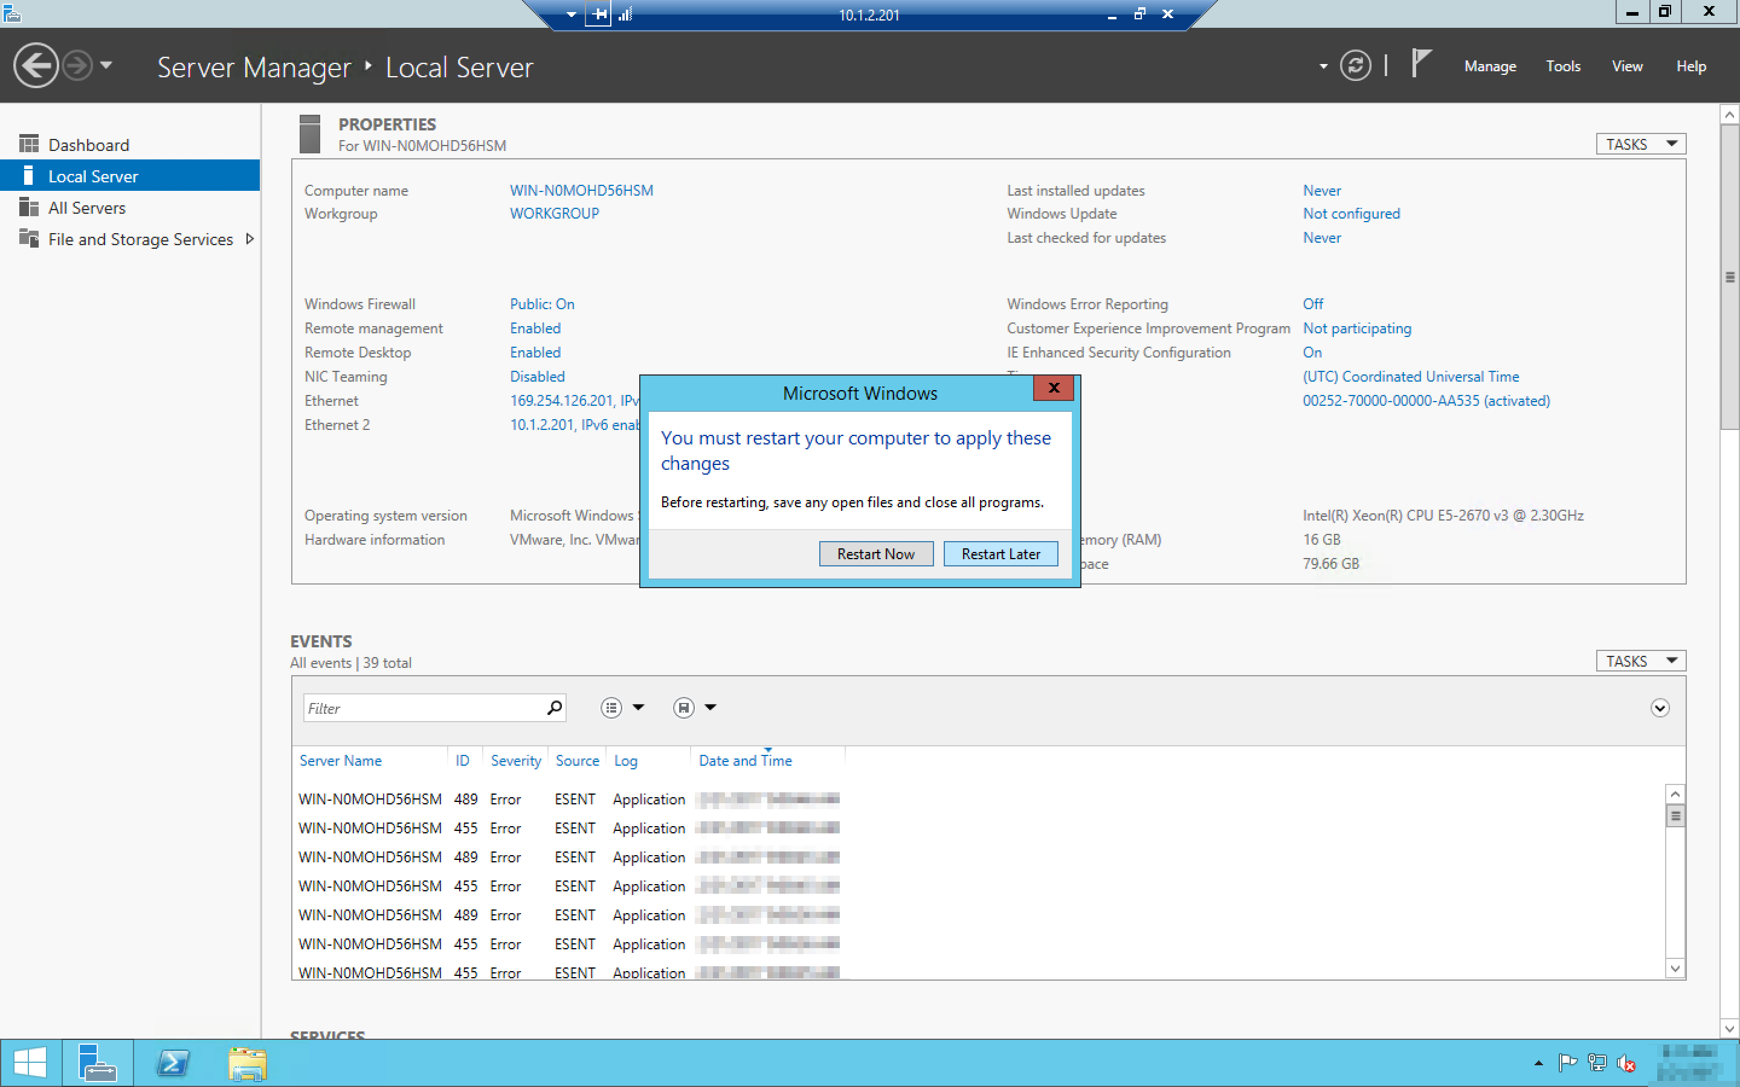
Task: Click the Dashboard icon in sidebar
Action: tap(29, 144)
